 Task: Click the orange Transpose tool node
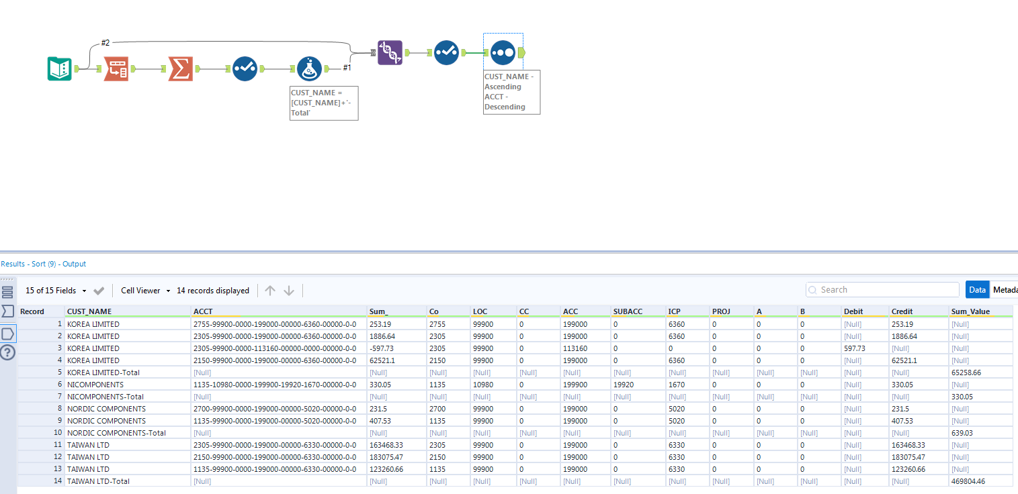(x=116, y=68)
